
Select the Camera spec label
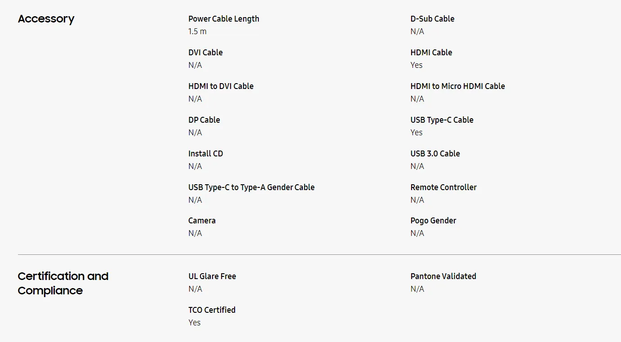click(202, 221)
